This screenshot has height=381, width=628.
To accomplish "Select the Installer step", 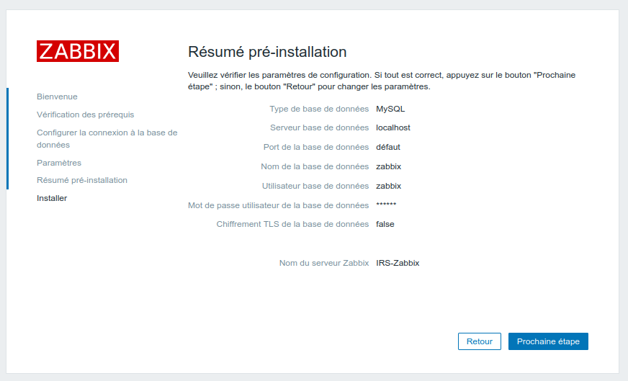I will pos(52,198).
